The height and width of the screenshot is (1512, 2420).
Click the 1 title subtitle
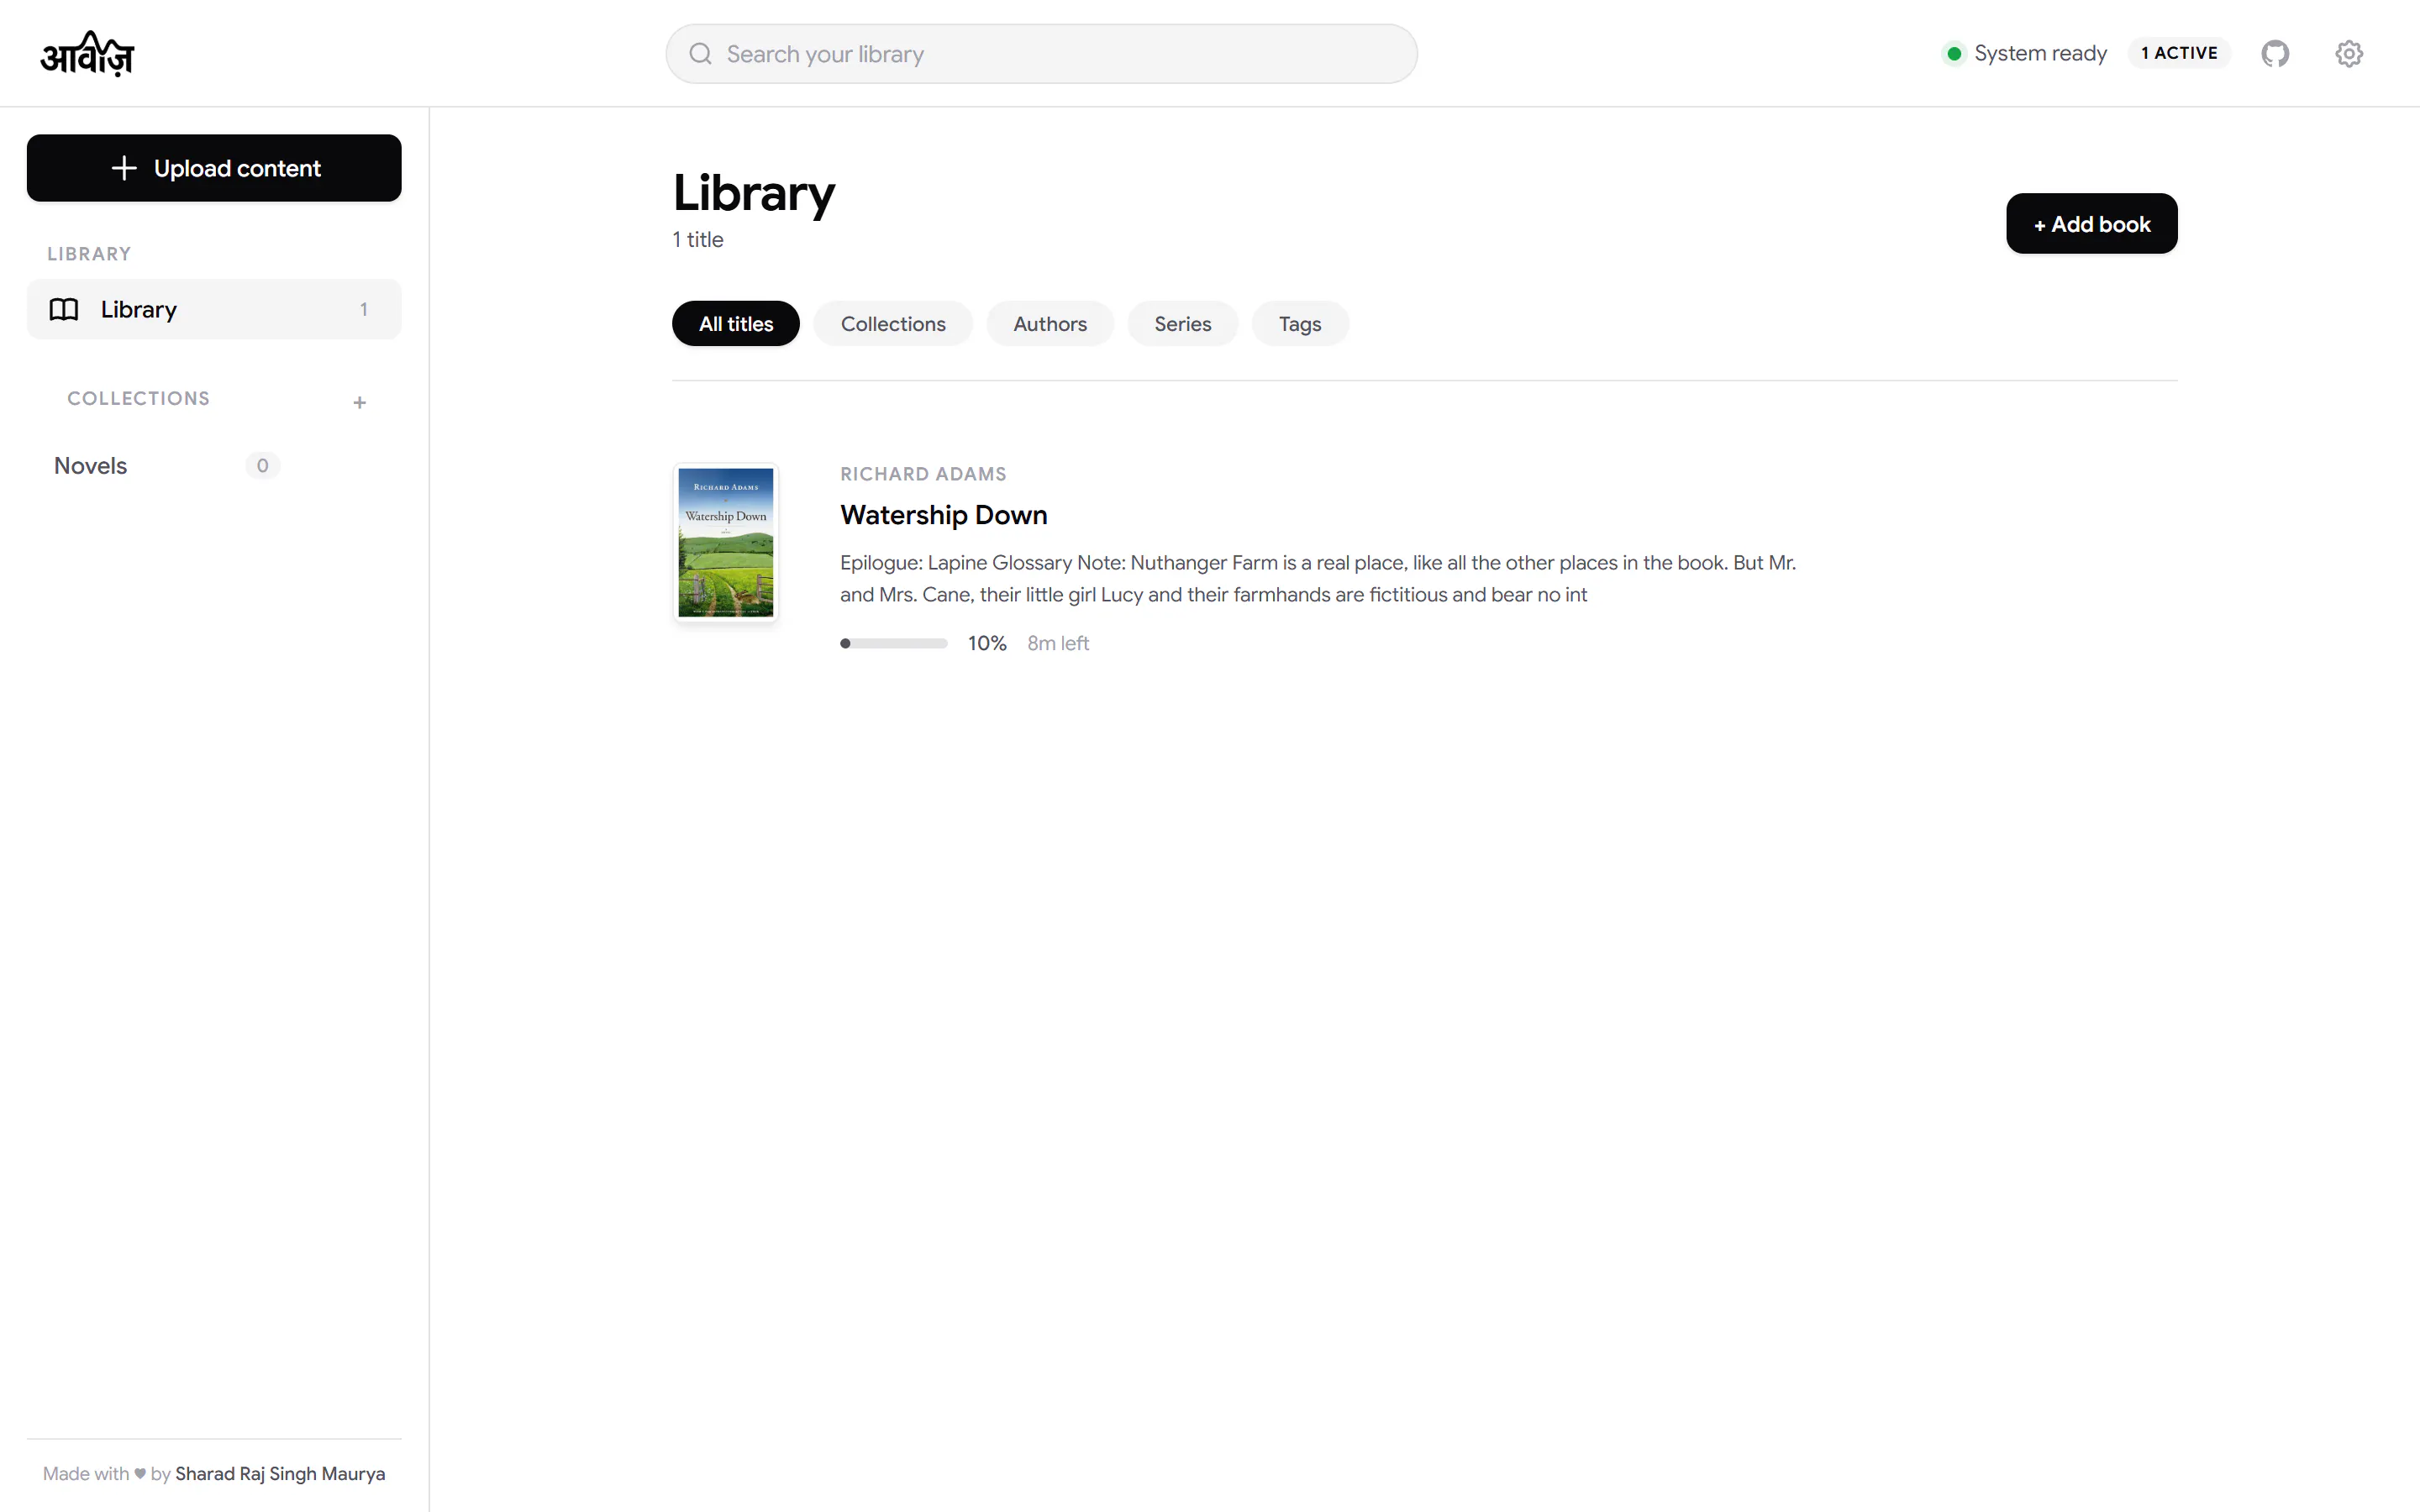(697, 240)
